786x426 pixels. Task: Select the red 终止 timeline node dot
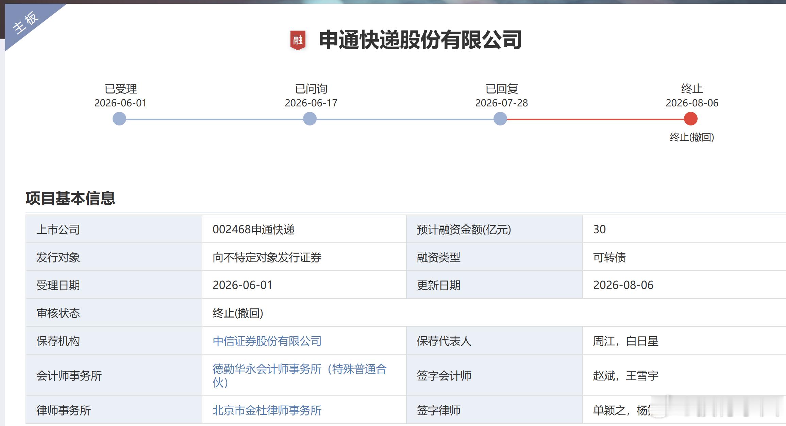coord(691,119)
